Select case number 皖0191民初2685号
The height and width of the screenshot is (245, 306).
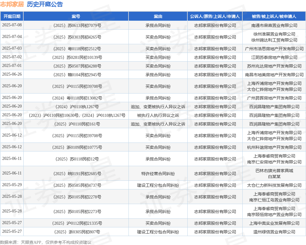click(77, 174)
